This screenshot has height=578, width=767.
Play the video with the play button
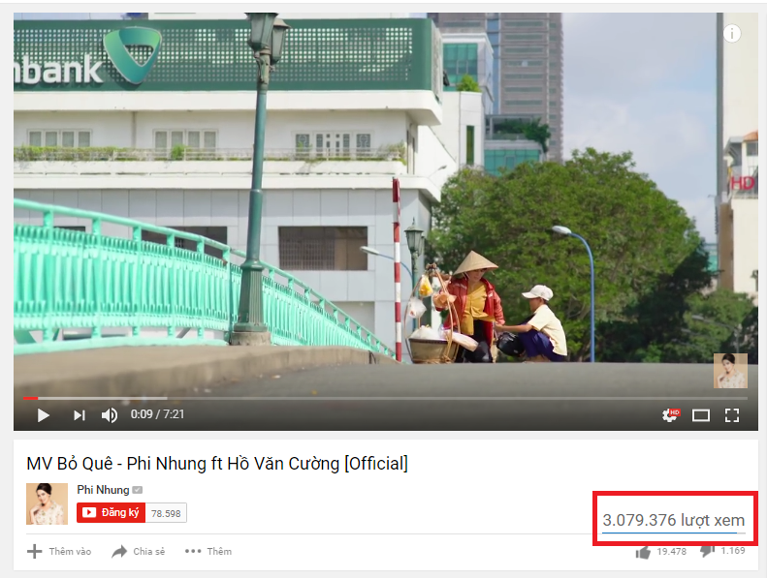(x=43, y=415)
